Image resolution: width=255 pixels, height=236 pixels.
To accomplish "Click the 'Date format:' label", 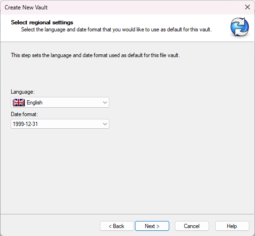I will pyautogui.click(x=24, y=114).
